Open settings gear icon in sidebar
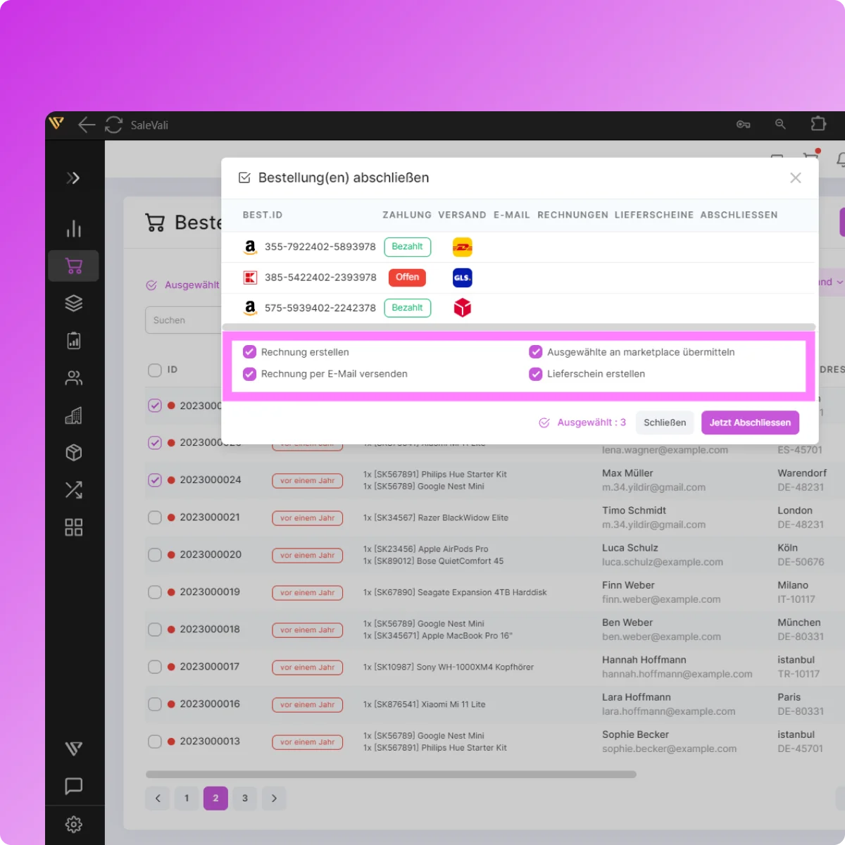 coord(74,824)
